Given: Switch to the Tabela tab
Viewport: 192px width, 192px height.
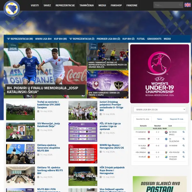Looking at the screenshot, I should [159, 119].
